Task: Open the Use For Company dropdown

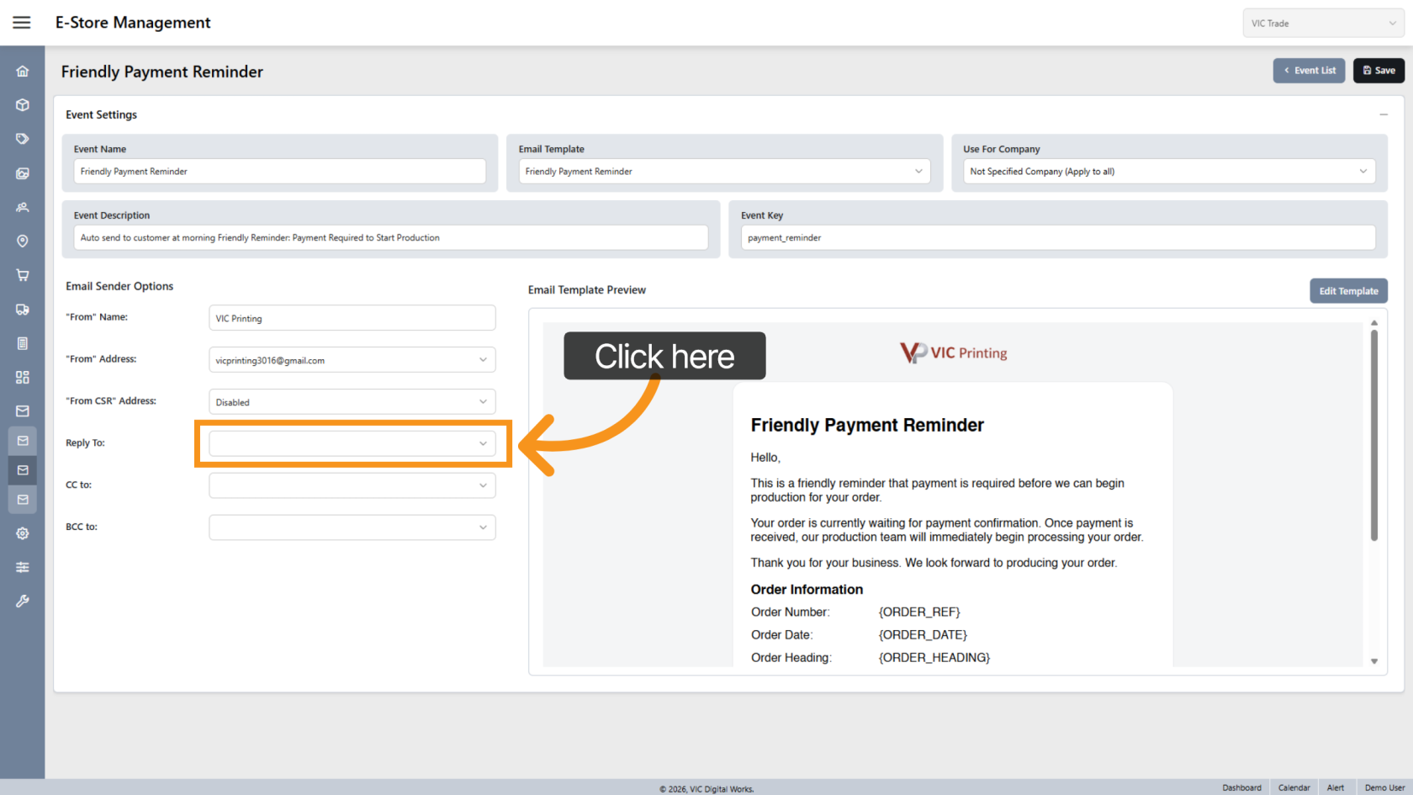Action: pos(1168,172)
